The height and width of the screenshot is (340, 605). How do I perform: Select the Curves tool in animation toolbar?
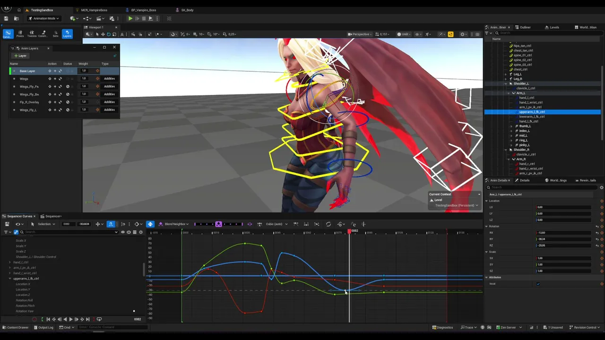pyautogui.click(x=8, y=34)
